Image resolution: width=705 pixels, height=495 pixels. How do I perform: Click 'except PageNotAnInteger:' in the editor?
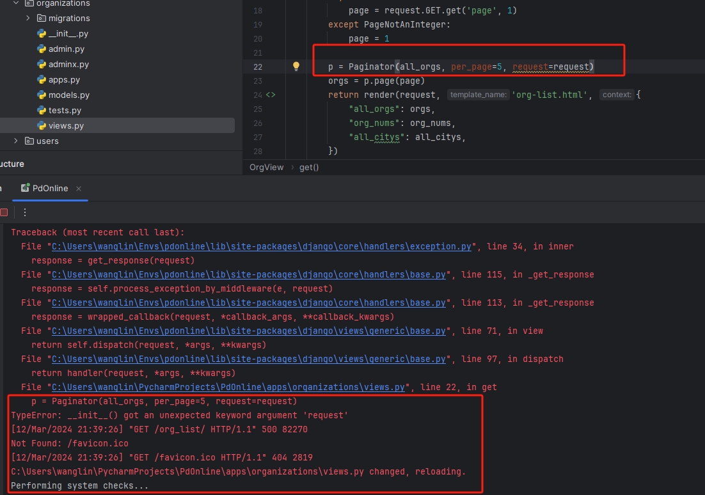pos(390,24)
